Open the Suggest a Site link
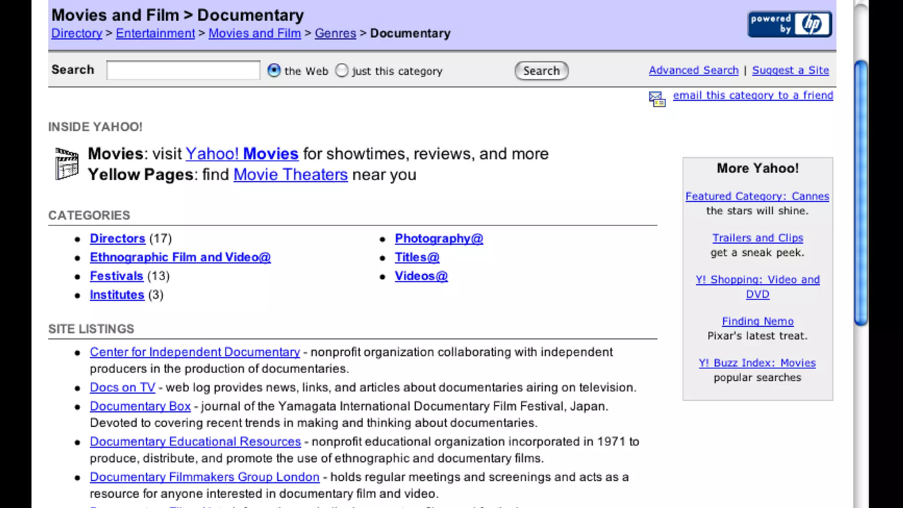 pos(790,70)
